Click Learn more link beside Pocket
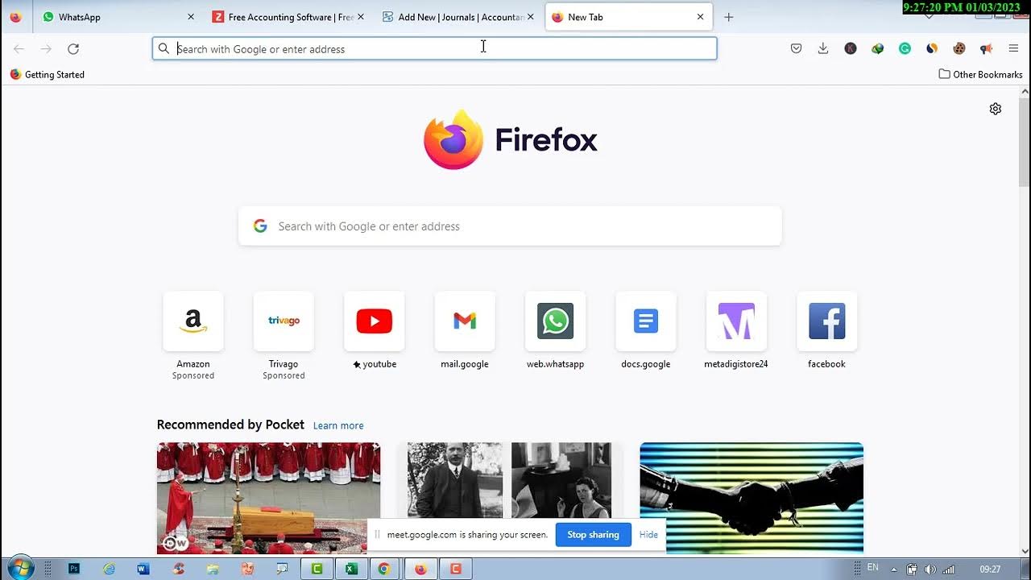 pyautogui.click(x=338, y=425)
